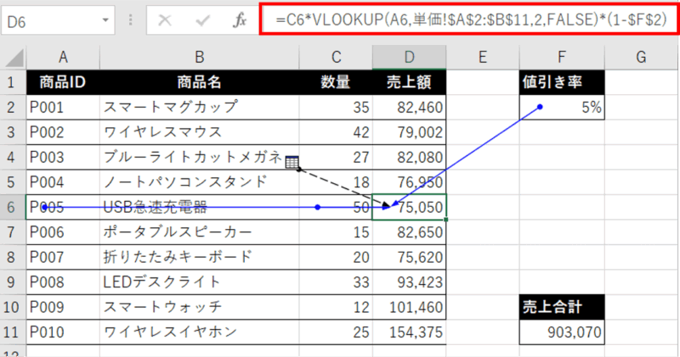Click the Select All corner triangle
Image resolution: width=680 pixels, height=357 pixels.
tap(13, 58)
